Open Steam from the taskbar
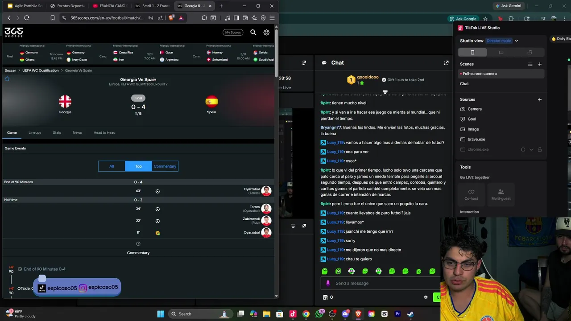The width and height of the screenshot is (571, 321). click(x=410, y=314)
